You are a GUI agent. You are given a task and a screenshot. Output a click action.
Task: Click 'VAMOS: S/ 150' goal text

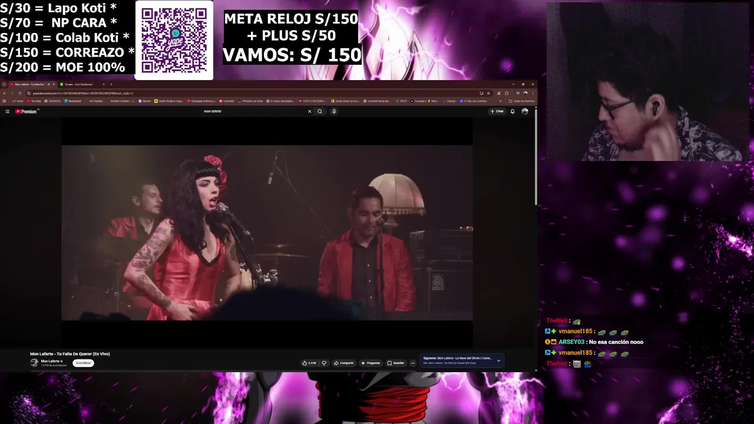point(292,55)
